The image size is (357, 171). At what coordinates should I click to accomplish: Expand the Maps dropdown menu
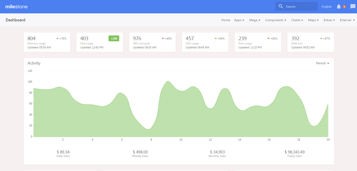tap(313, 20)
